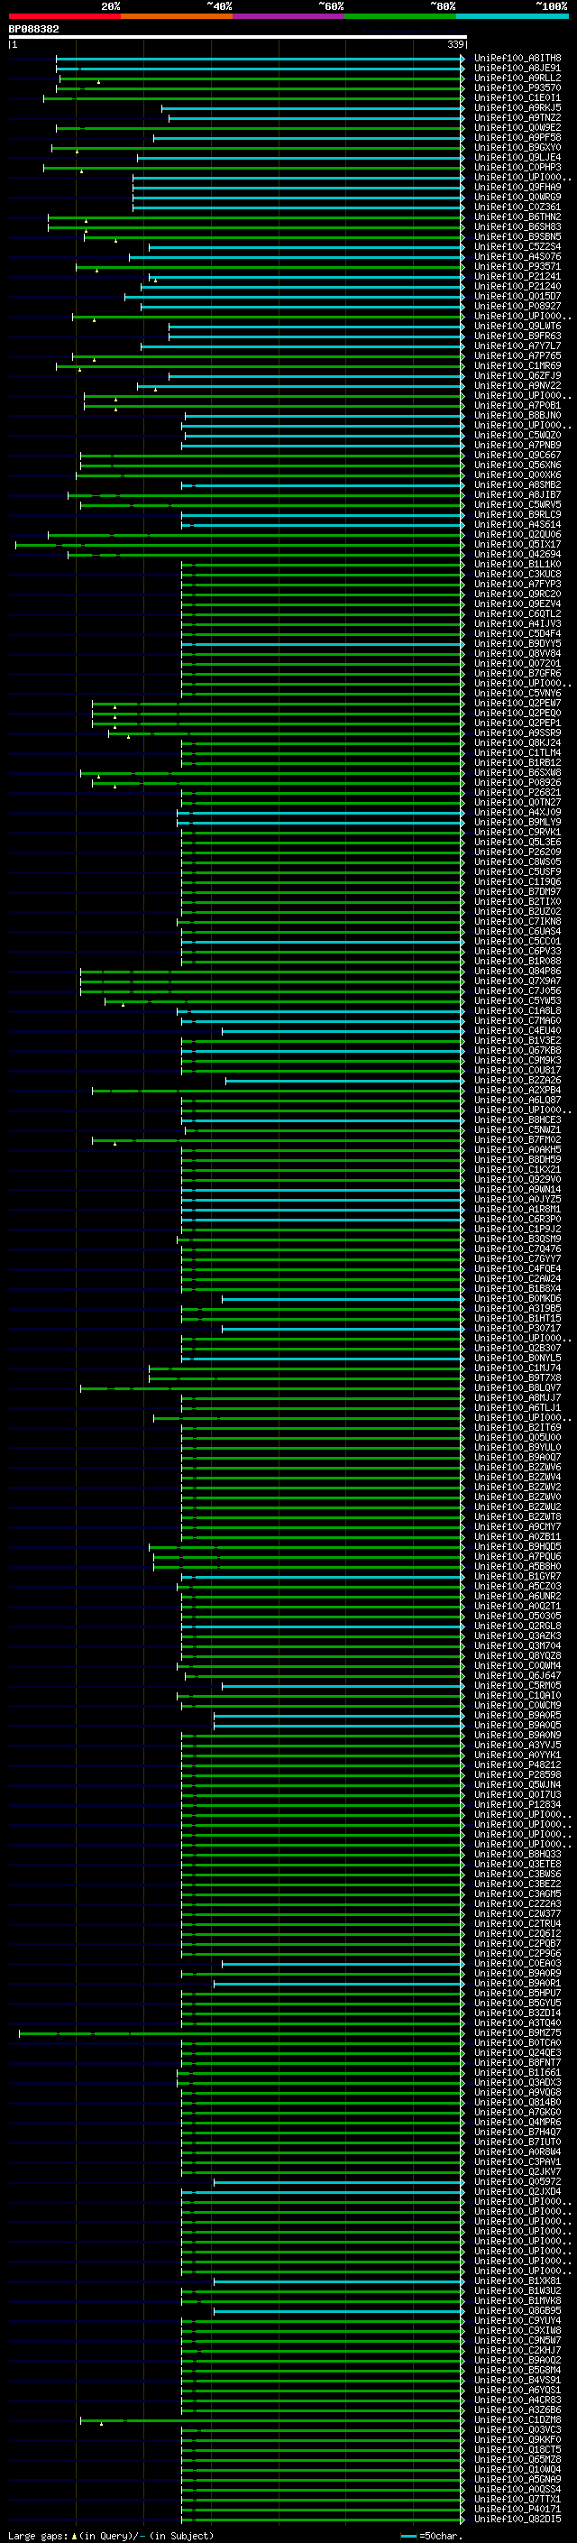Select hit label UniRef100_A8SMB2
Screen dimensions: 577x2543
tap(517, 484)
